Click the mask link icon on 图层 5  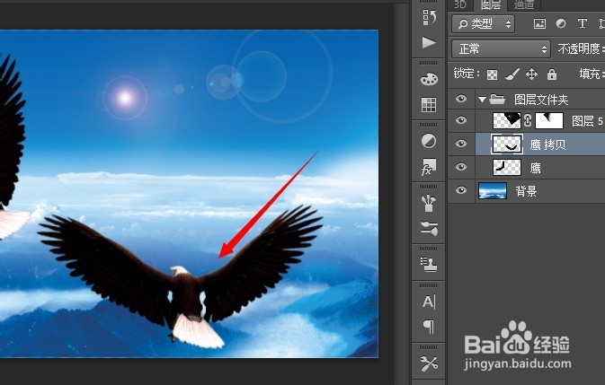tap(528, 120)
